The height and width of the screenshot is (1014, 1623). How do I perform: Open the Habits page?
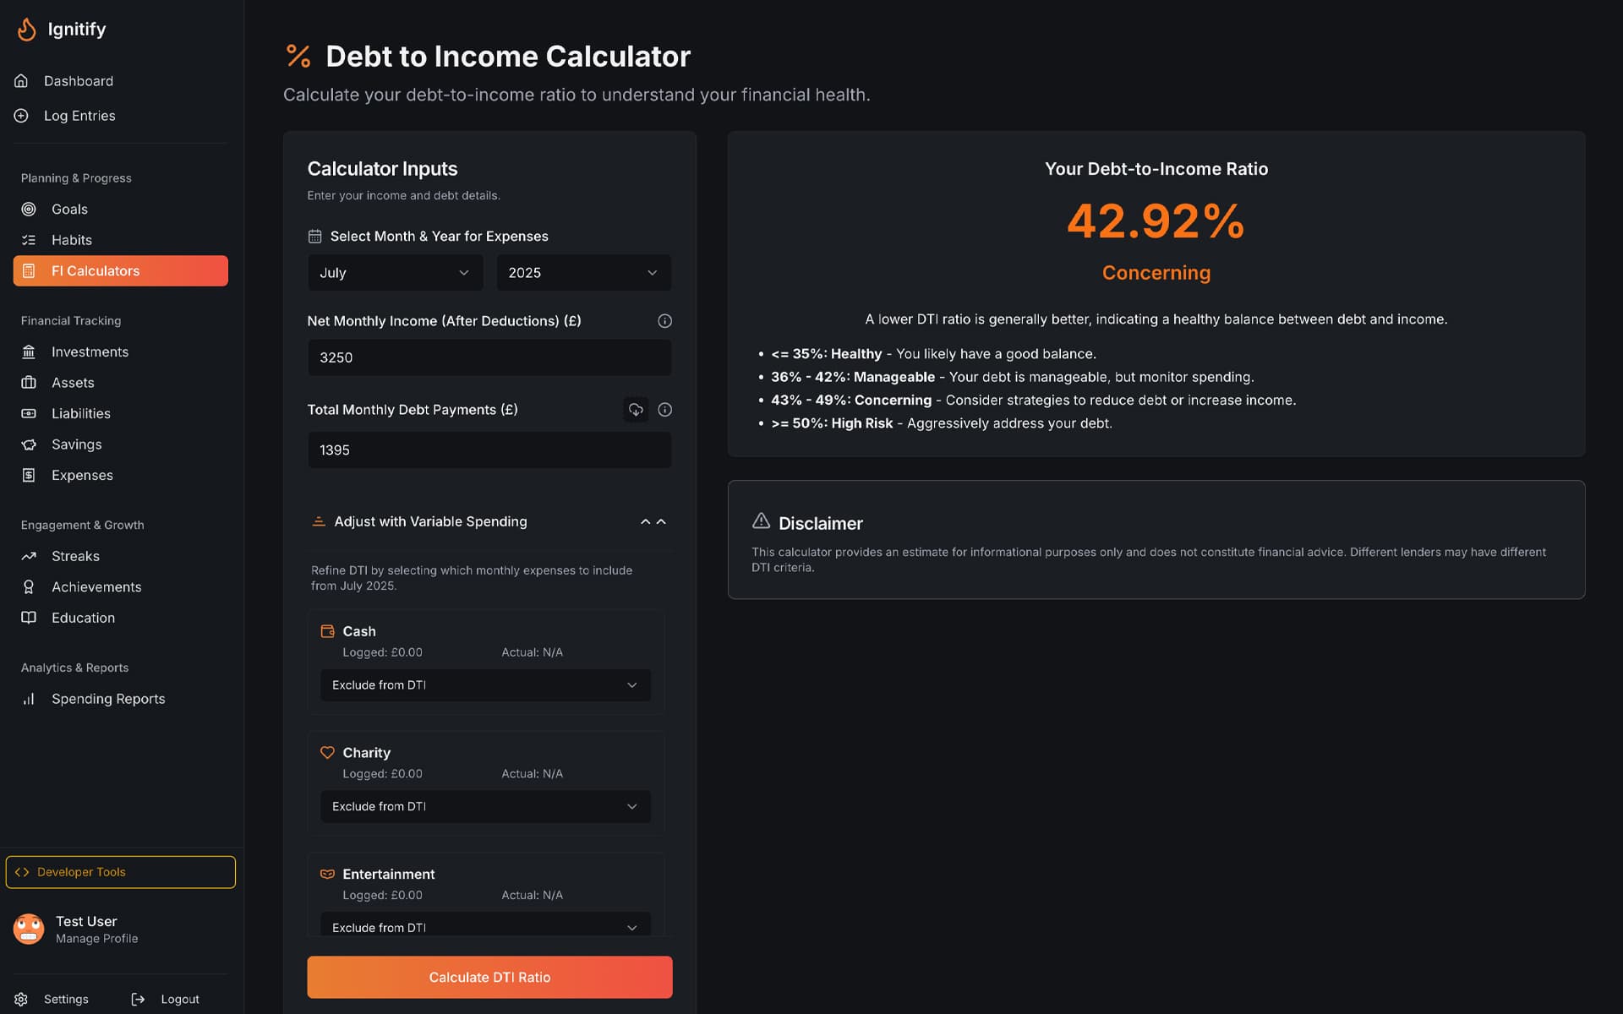120,240
